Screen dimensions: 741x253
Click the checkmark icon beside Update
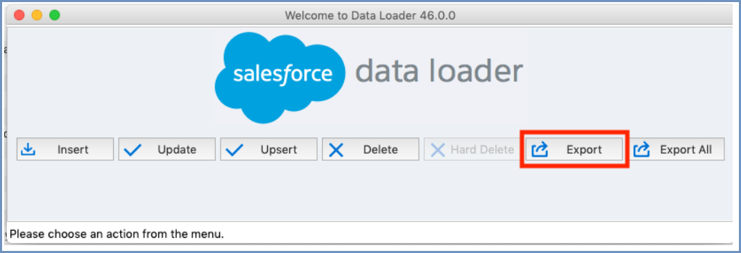[133, 150]
